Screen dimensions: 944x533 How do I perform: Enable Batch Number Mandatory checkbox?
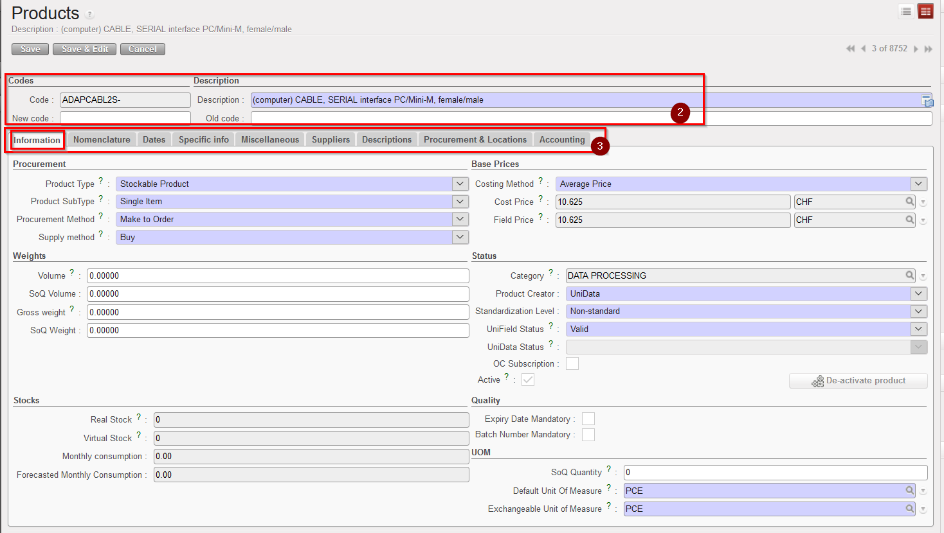tap(588, 435)
